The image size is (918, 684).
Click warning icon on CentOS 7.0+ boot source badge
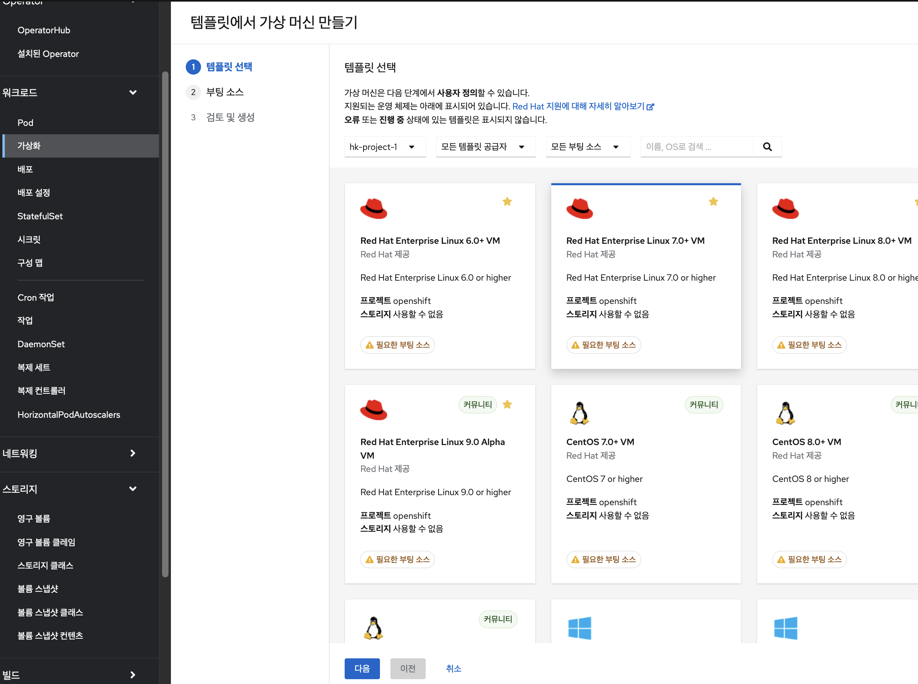point(575,560)
